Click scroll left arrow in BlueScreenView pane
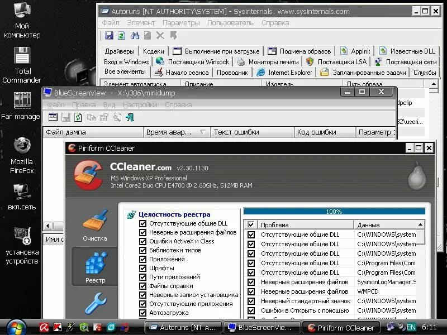The height and width of the screenshot is (335, 447). (x=48, y=226)
